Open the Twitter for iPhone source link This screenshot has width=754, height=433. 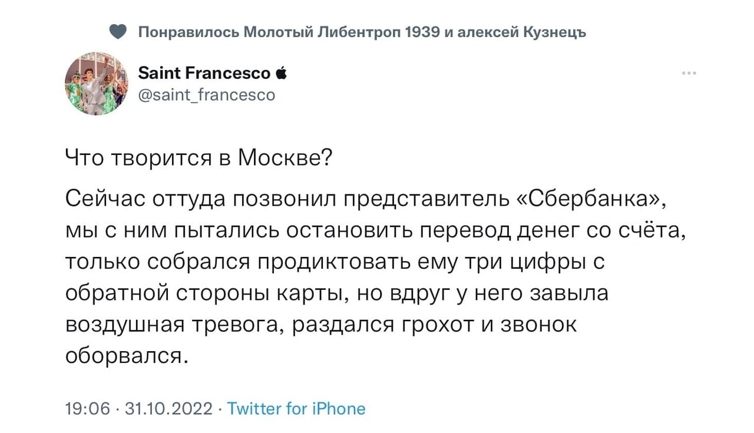pos(296,408)
